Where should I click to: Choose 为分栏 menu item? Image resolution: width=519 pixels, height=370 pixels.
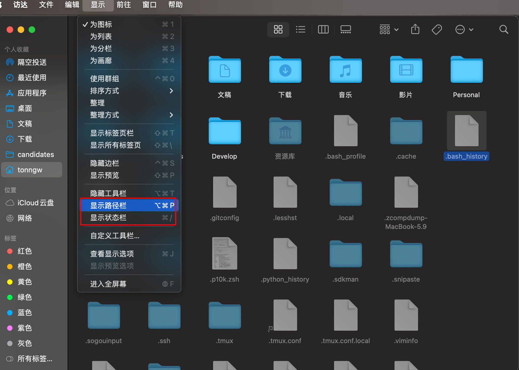point(129,49)
